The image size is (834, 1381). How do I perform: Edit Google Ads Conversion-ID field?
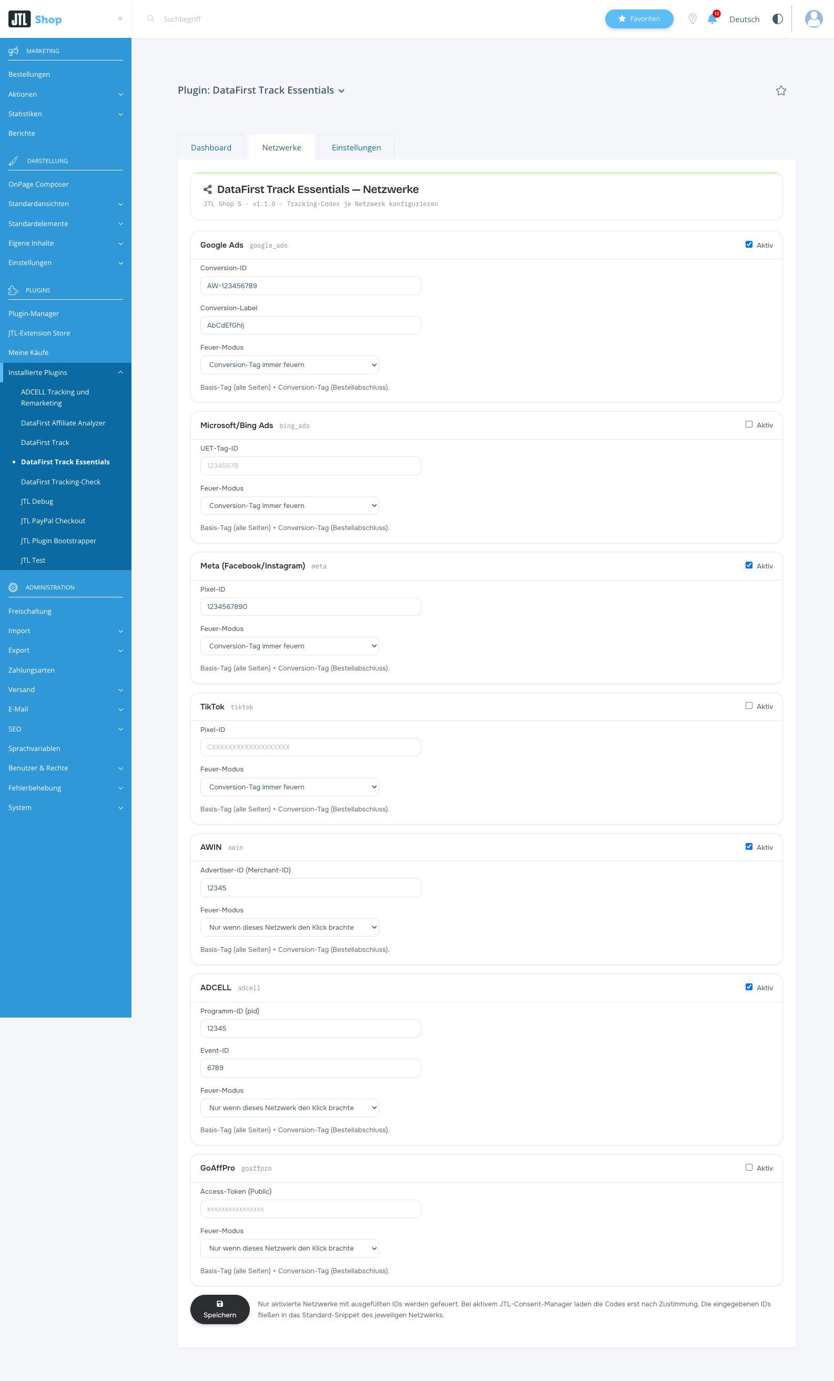(310, 286)
